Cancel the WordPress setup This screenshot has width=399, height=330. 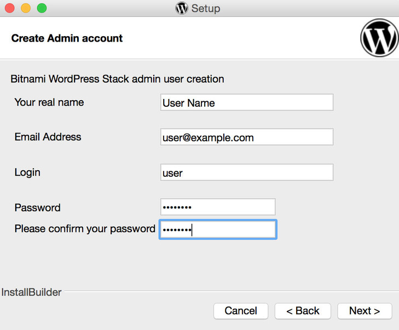(x=241, y=311)
